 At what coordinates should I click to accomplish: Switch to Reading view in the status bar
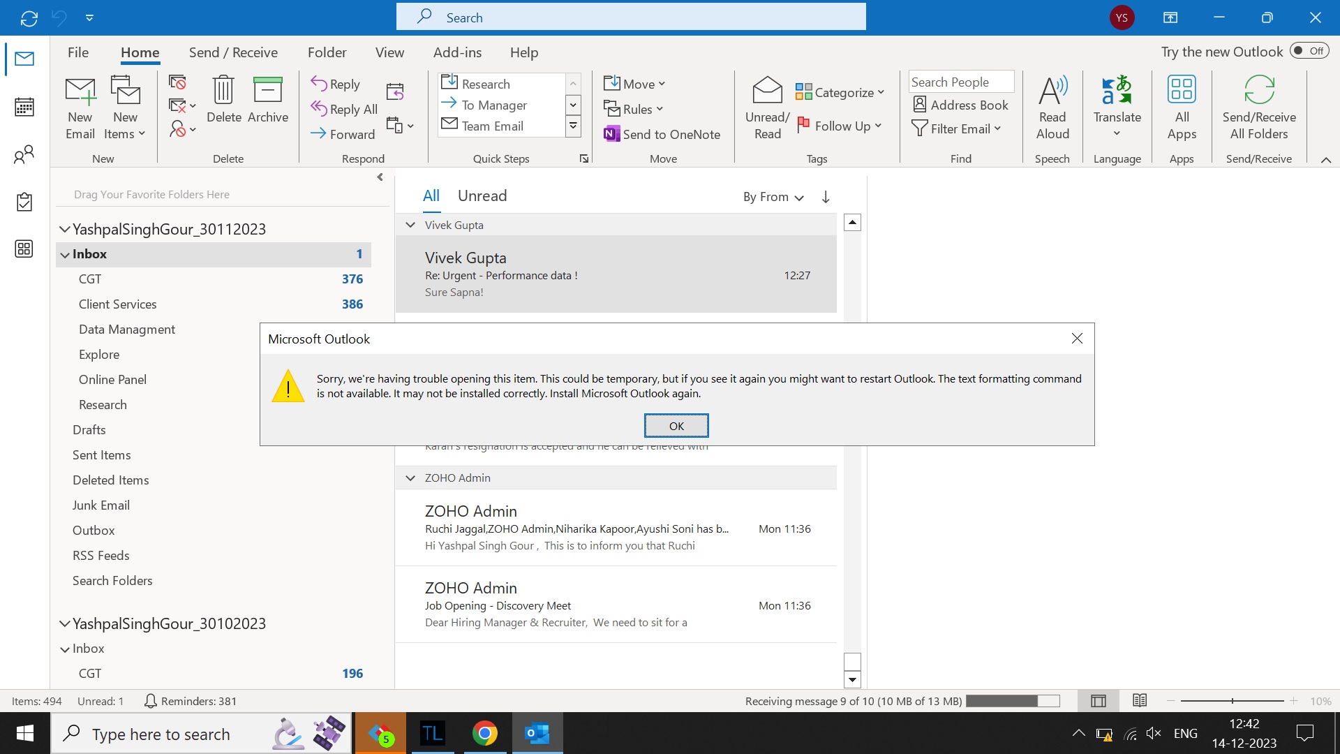tap(1140, 701)
